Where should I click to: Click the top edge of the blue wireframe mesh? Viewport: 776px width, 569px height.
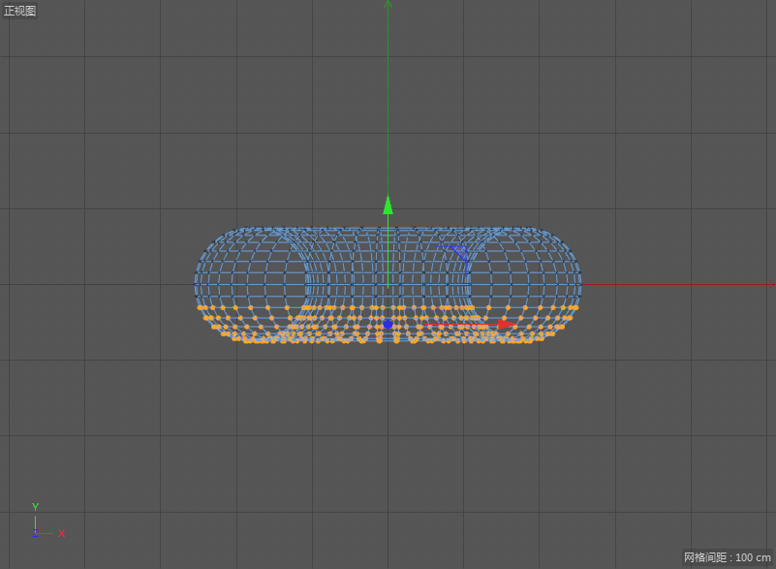coord(388,229)
